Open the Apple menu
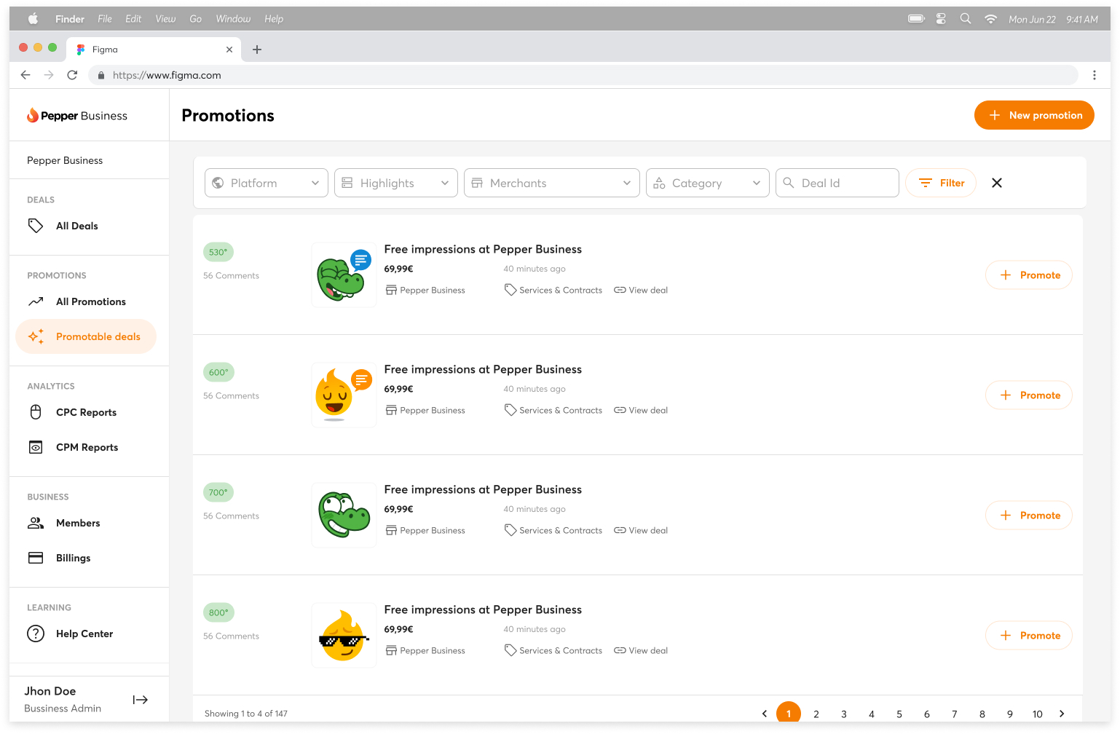 click(33, 19)
